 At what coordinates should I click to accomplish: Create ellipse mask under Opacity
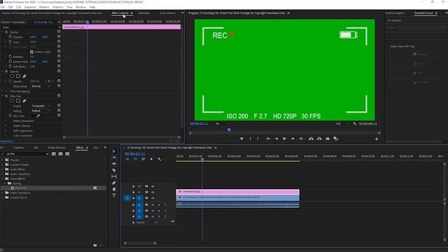(x=12, y=76)
